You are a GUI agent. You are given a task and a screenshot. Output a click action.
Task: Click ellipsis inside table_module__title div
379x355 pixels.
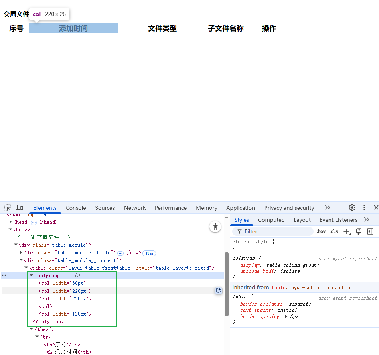coord(120,253)
